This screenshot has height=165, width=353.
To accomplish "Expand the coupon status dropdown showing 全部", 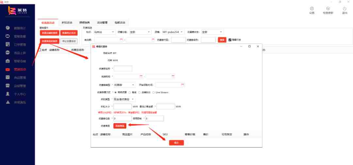I will pos(212,32).
